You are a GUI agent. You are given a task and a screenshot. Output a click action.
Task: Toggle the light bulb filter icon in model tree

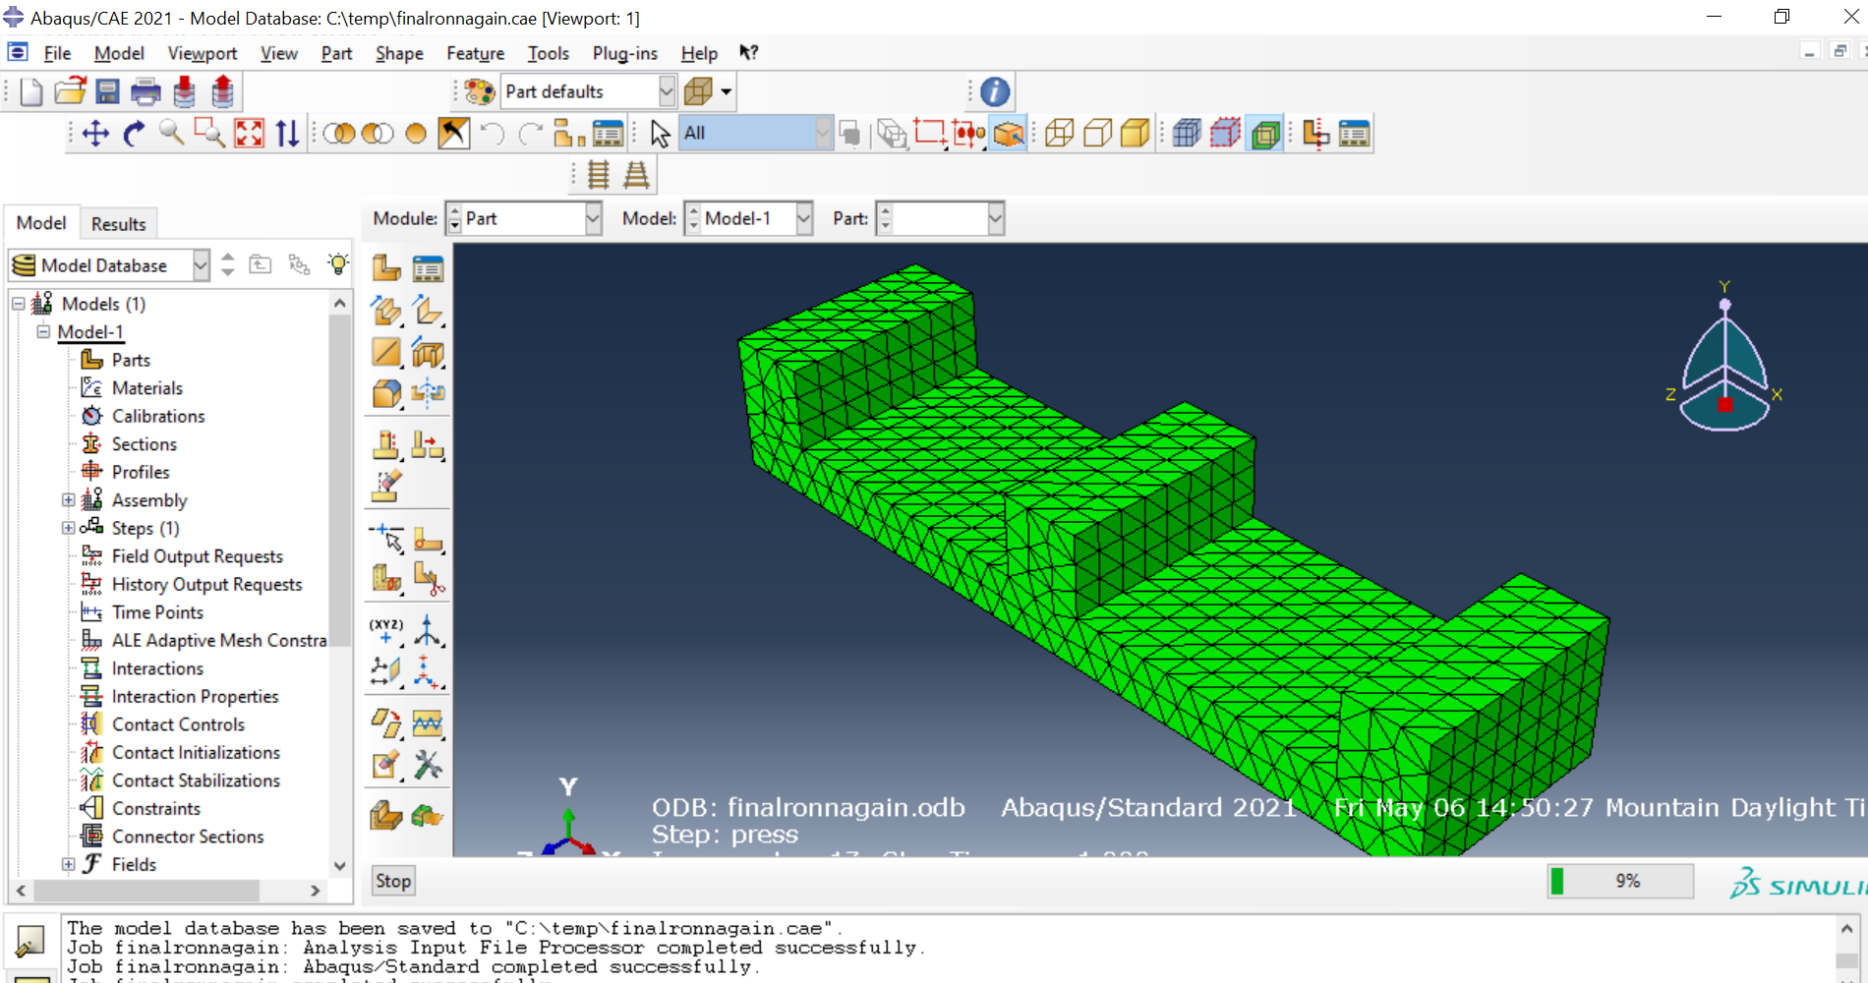338,264
